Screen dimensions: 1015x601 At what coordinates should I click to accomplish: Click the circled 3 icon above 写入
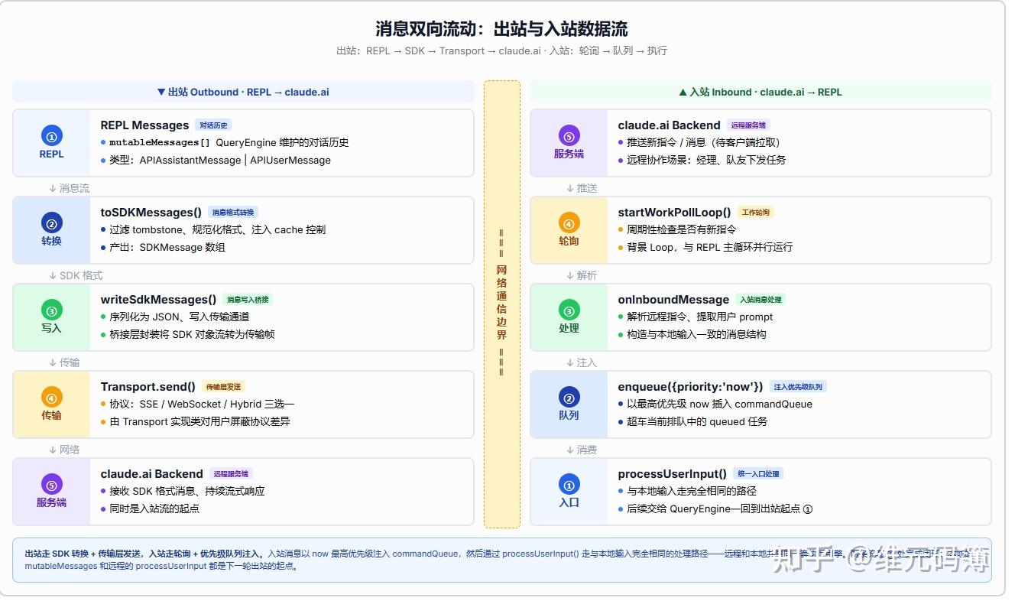point(52,310)
